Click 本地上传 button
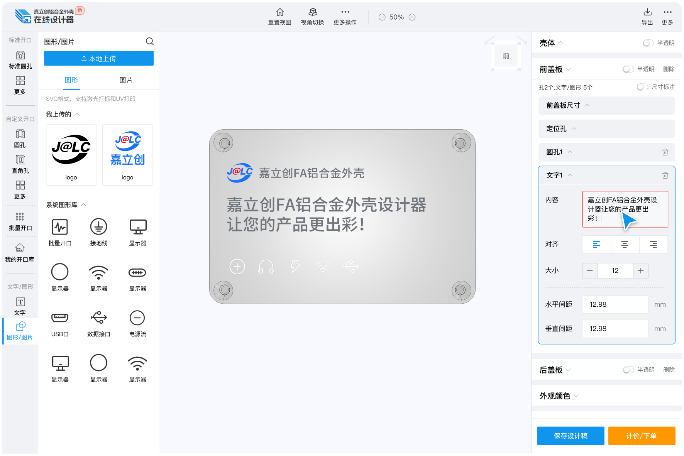This screenshot has width=684, height=456. 99,58
